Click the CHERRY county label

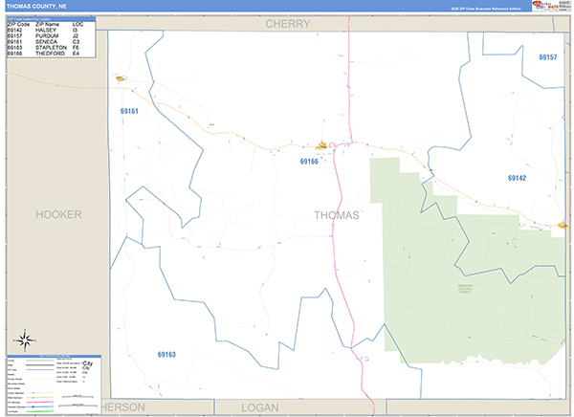[288, 24]
